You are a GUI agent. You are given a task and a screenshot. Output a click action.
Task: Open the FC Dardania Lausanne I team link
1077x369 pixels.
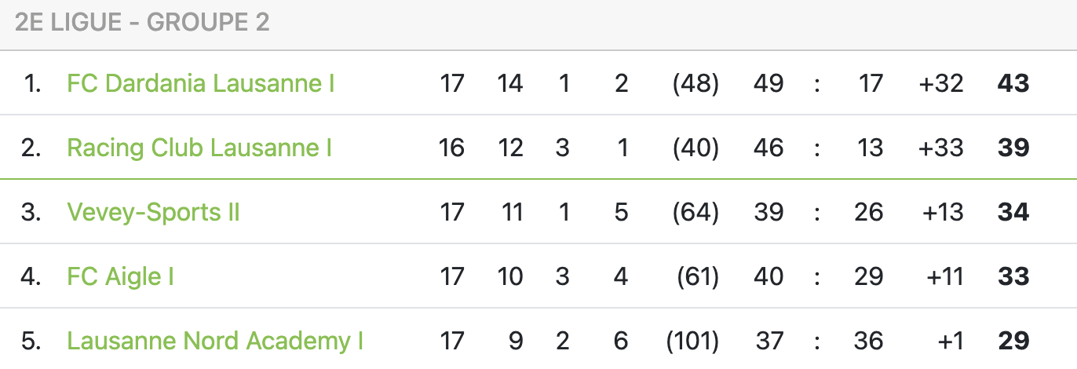tap(201, 83)
